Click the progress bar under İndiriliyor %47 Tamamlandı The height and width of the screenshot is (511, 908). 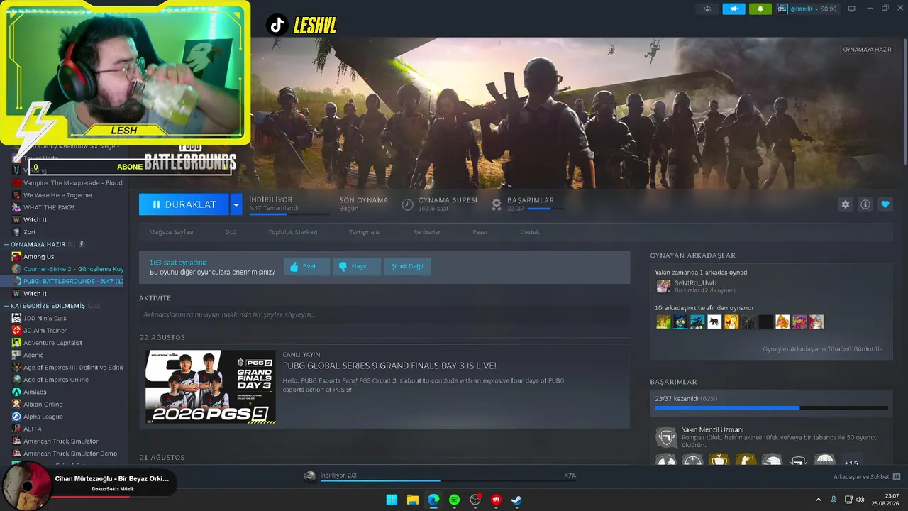tap(289, 214)
